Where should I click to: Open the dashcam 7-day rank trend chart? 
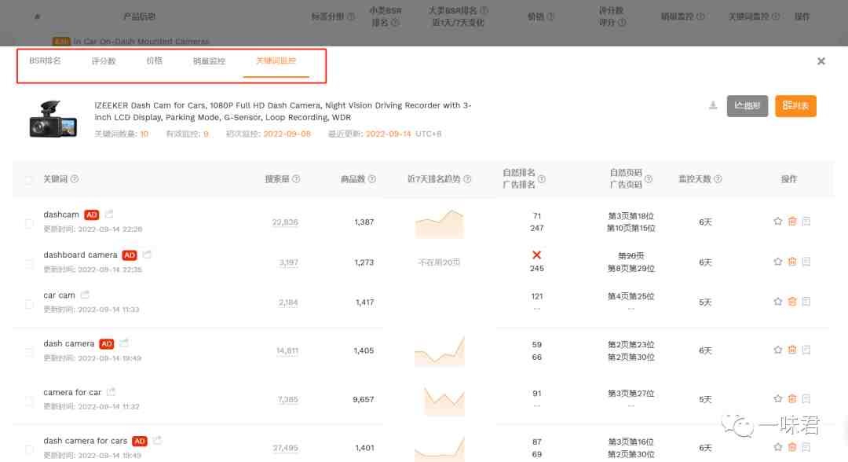click(440, 223)
